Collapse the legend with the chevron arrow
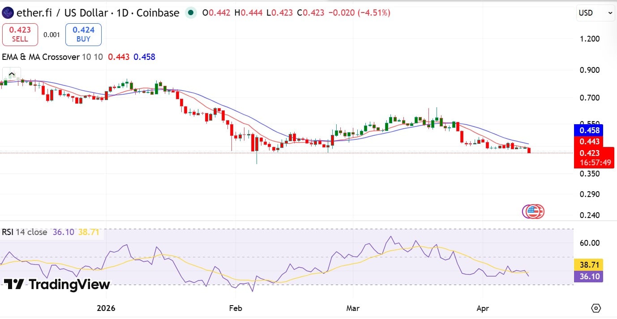The width and height of the screenshot is (617, 319). tap(11, 73)
